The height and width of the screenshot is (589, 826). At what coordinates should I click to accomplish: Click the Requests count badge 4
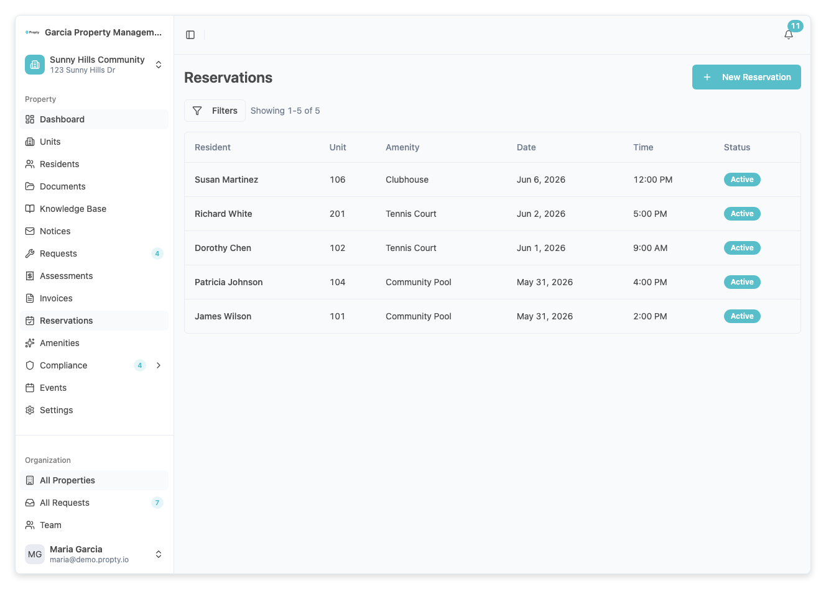(157, 253)
